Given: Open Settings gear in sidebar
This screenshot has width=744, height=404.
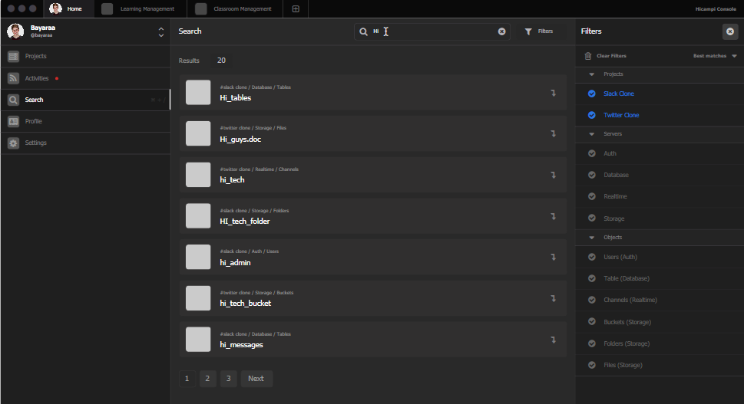Looking at the screenshot, I should click(x=13, y=143).
